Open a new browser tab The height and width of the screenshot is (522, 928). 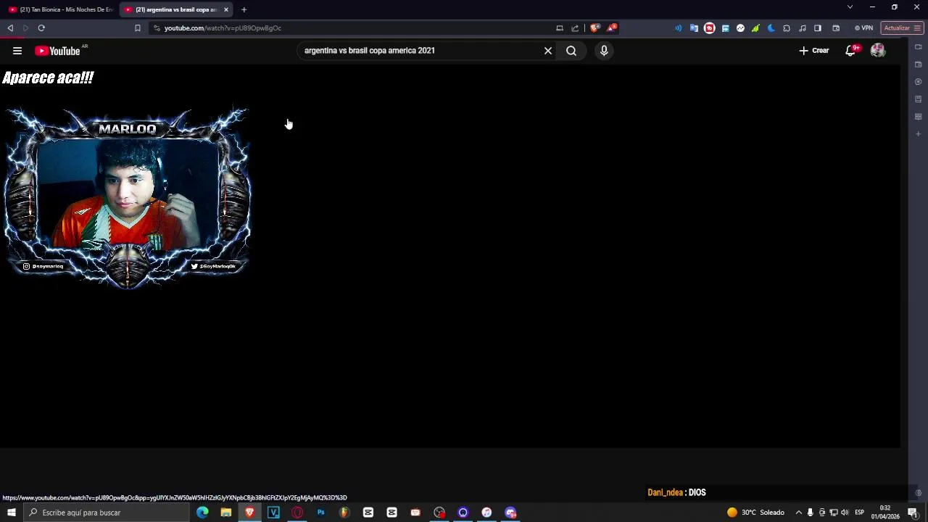pos(244,9)
